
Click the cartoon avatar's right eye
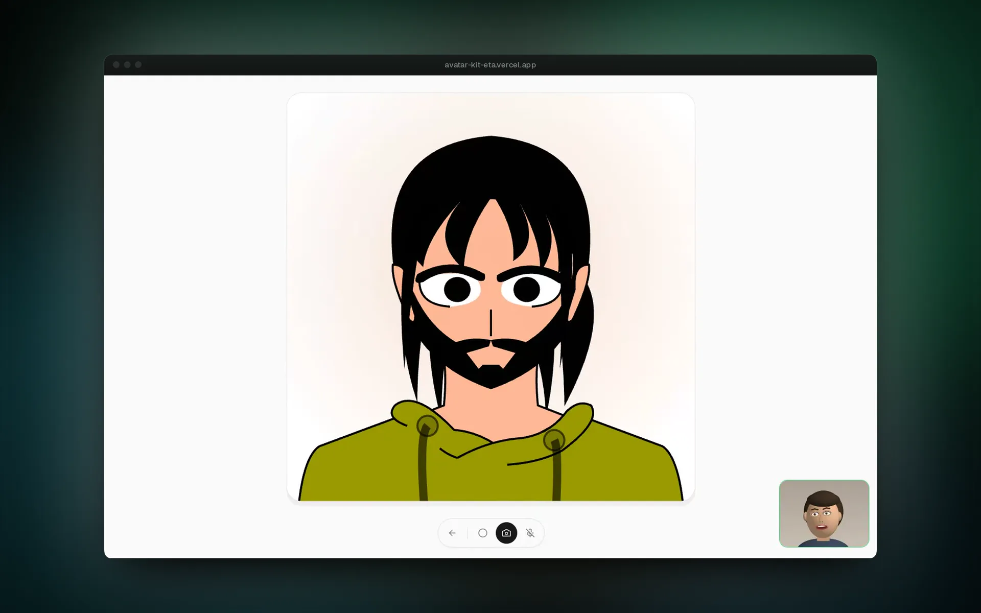coord(531,290)
